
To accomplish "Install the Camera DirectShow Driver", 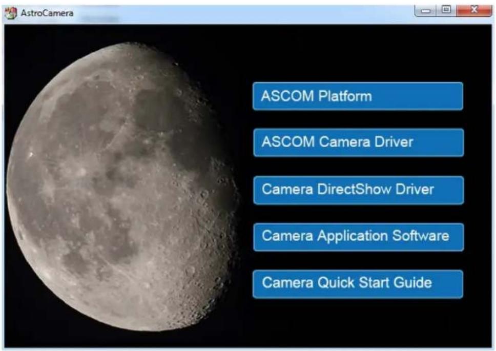I will coord(358,190).
